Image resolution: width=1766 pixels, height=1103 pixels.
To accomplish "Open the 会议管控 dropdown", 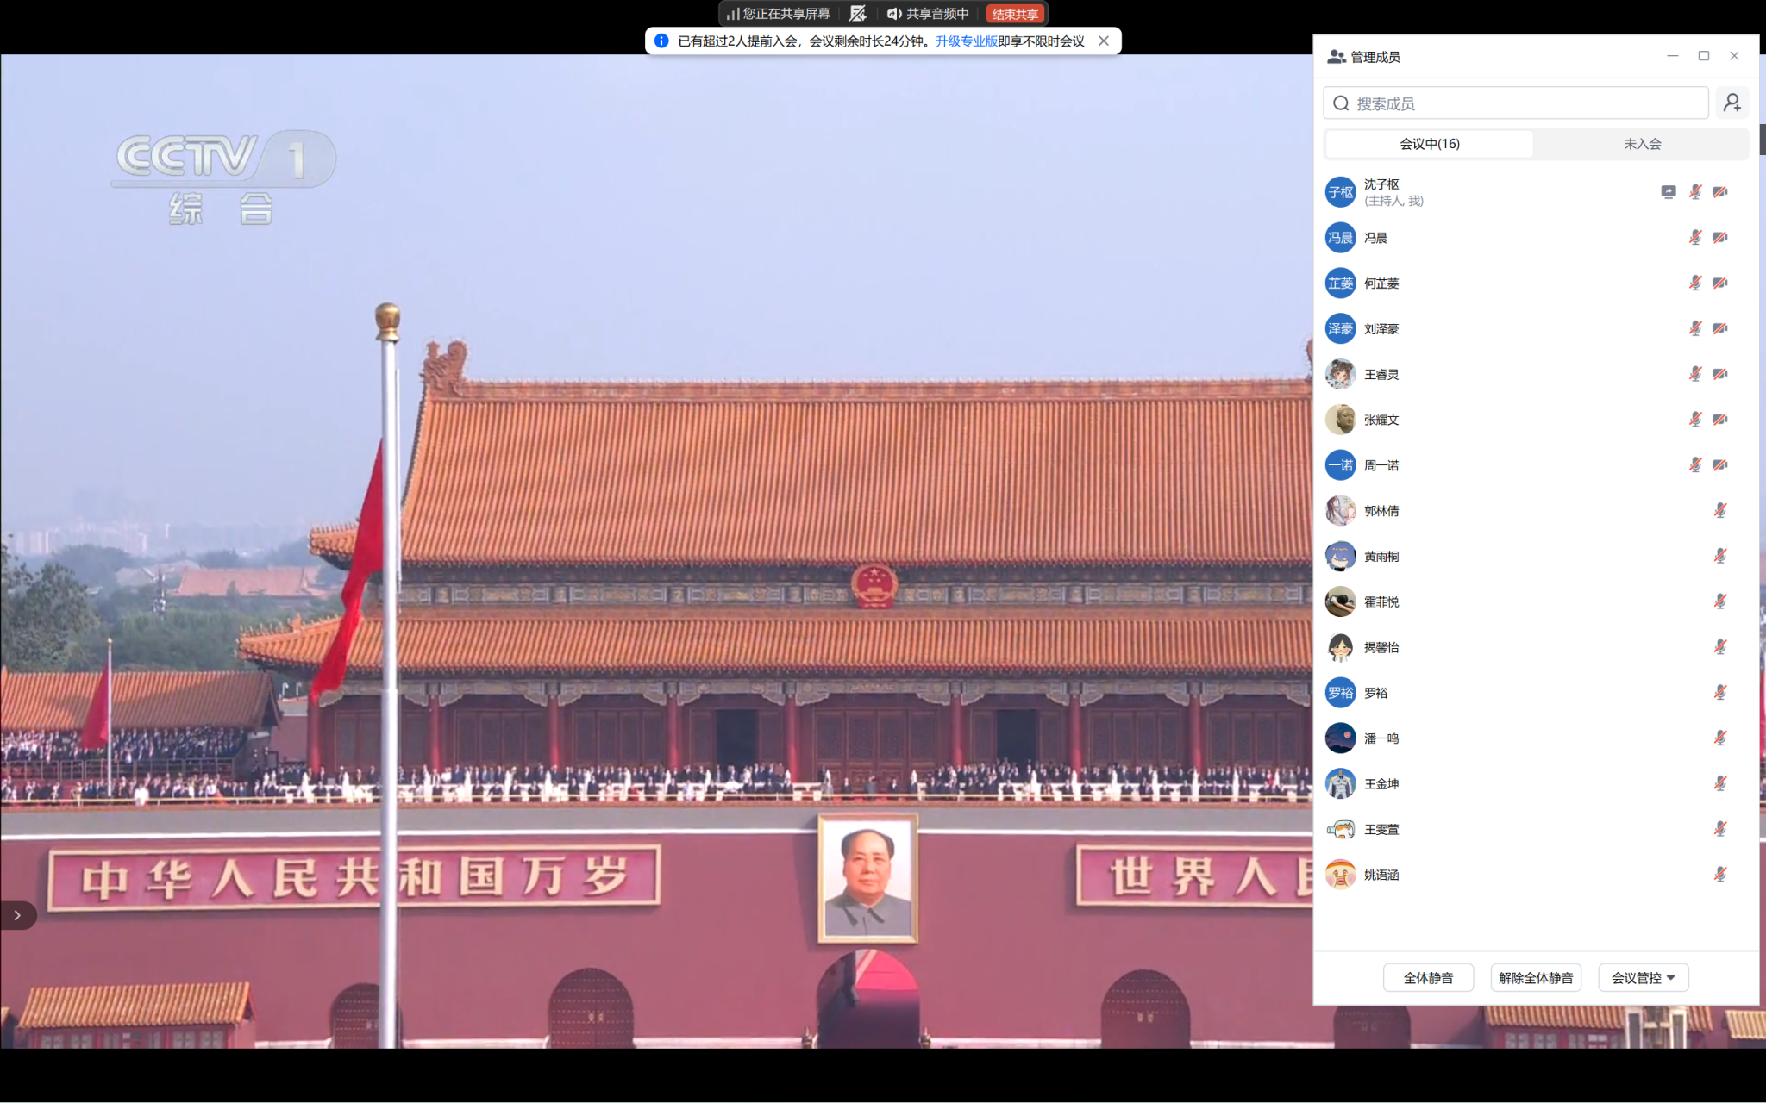I will coord(1643,978).
